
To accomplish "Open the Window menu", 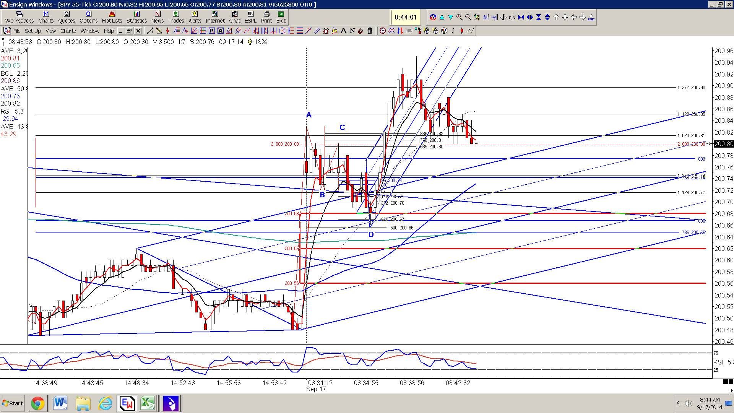I will 90,31.
